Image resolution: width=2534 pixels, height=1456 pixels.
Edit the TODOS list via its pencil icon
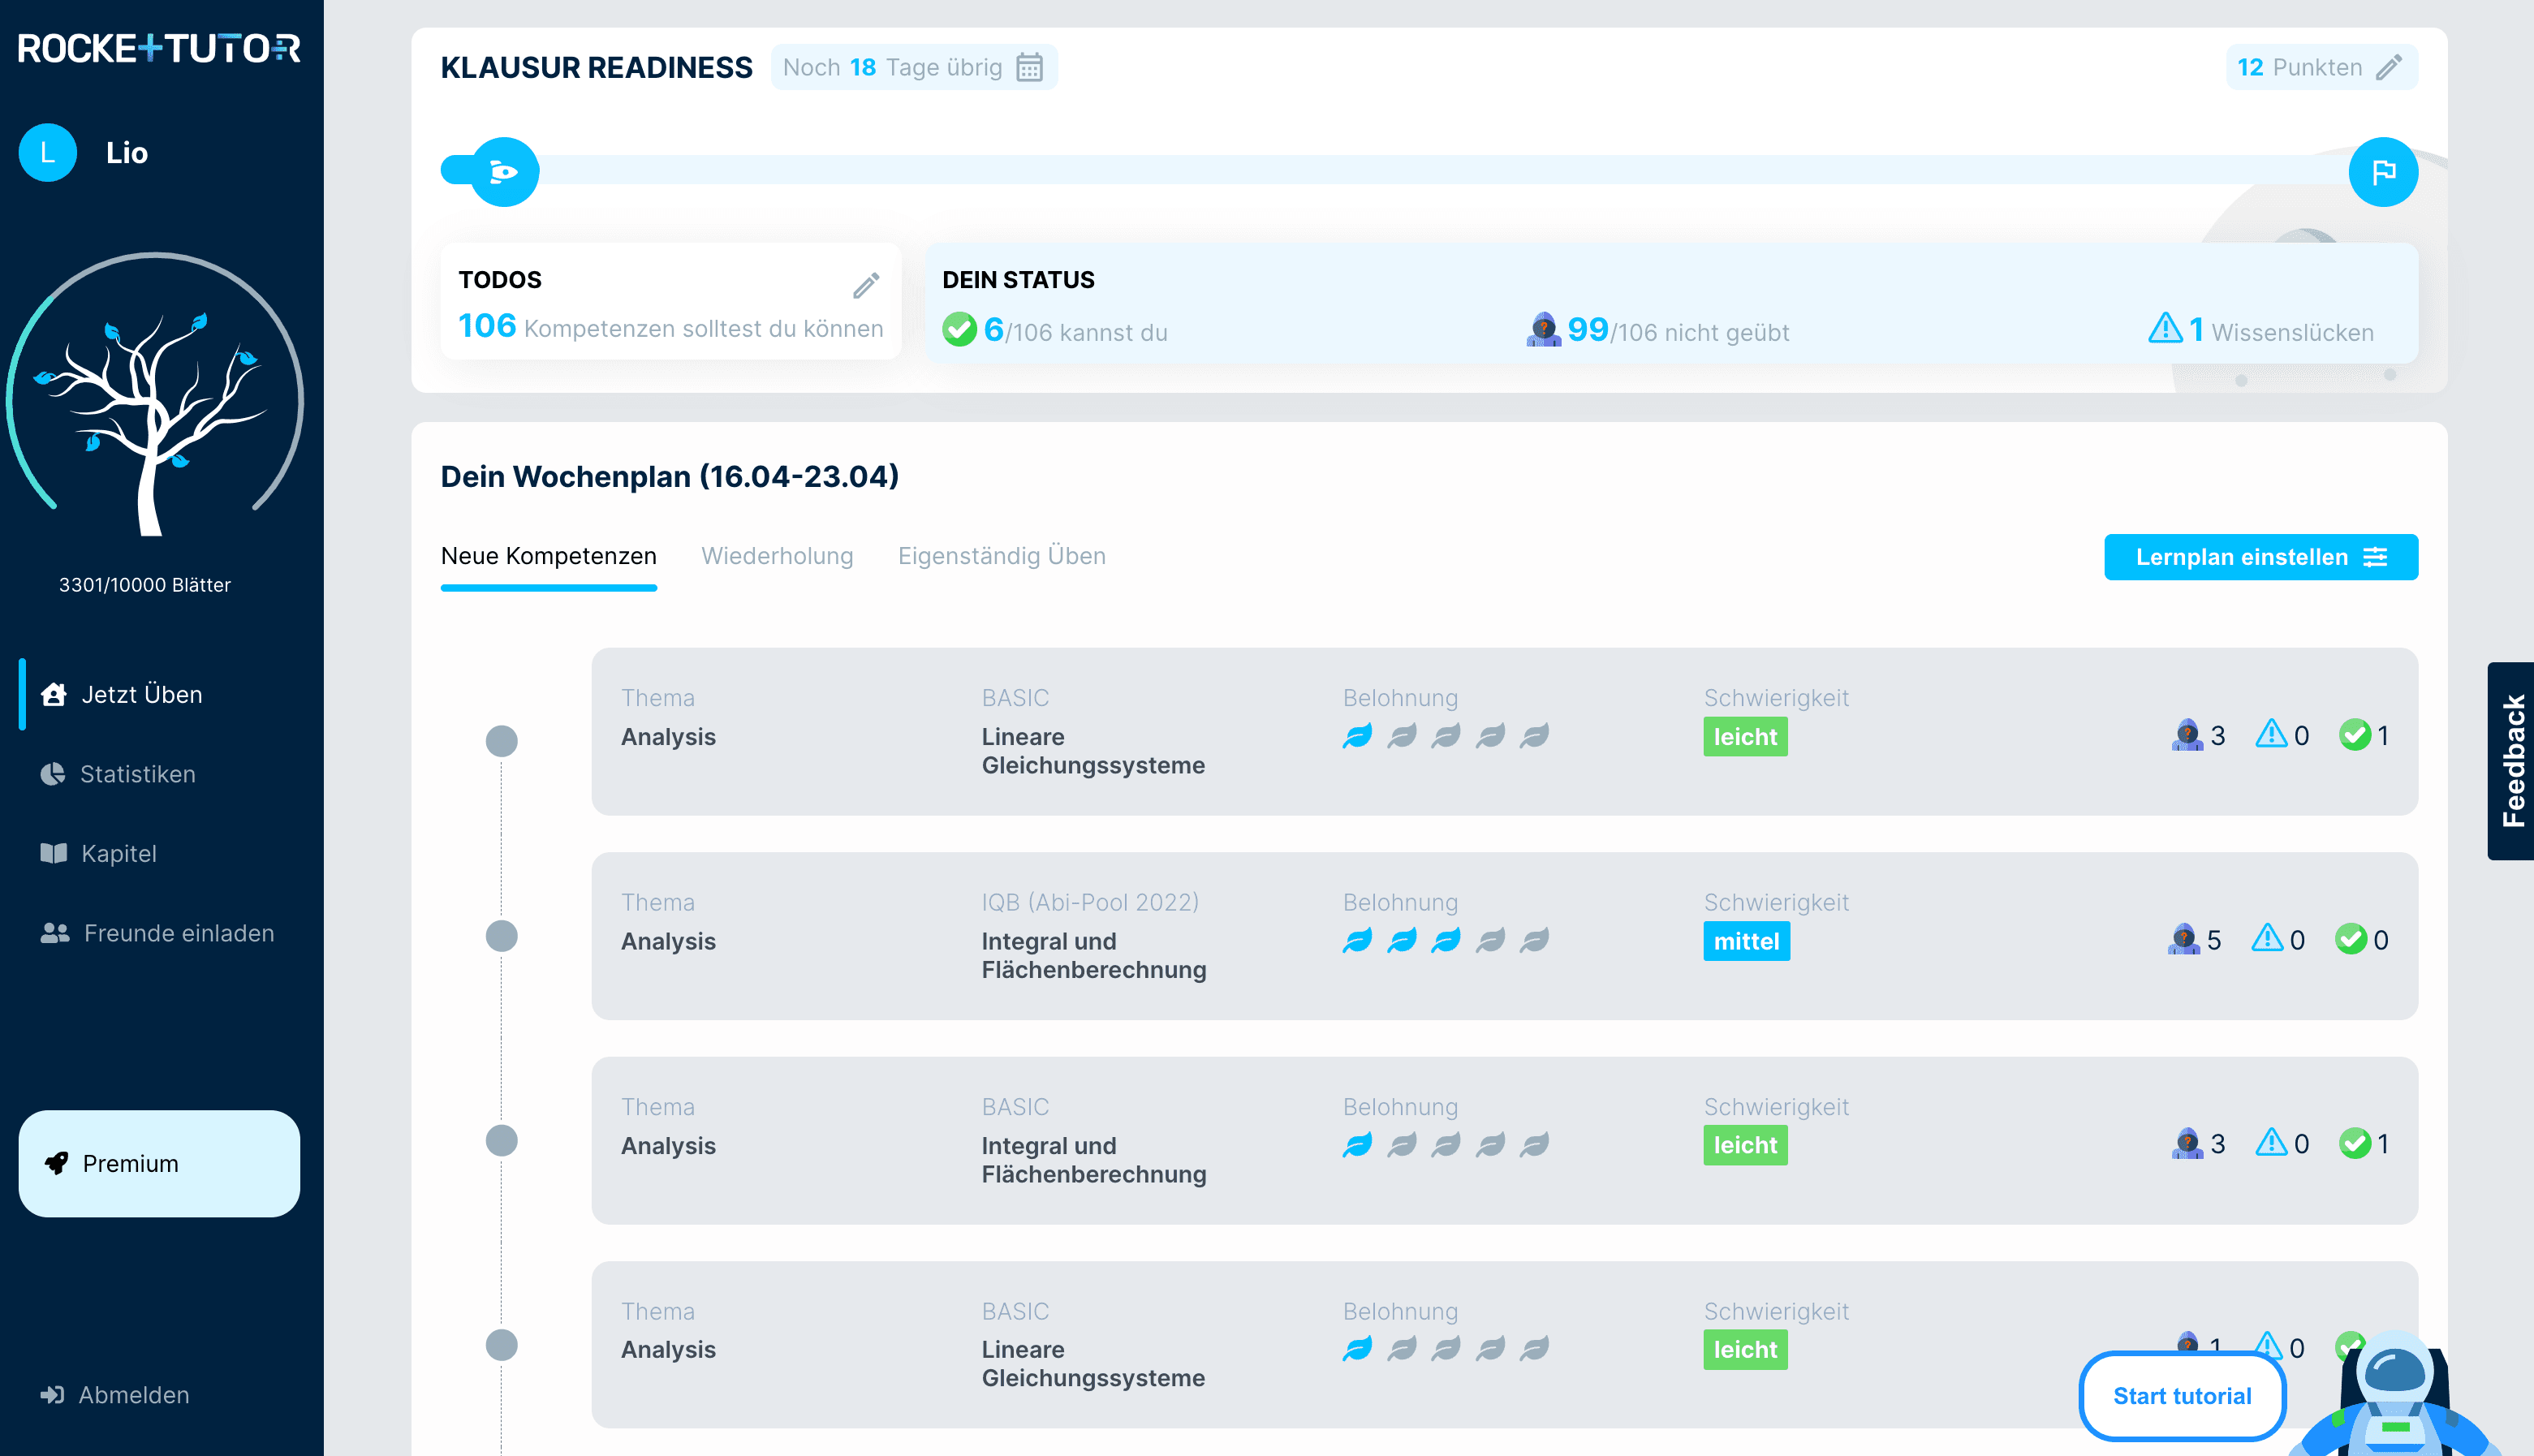pyautogui.click(x=866, y=284)
